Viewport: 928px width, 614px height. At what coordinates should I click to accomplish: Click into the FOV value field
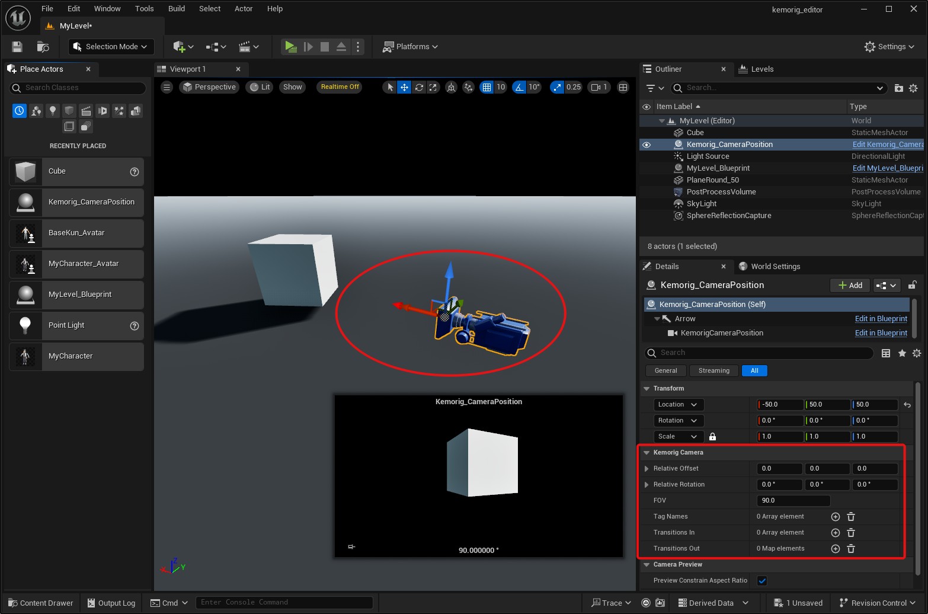(793, 501)
